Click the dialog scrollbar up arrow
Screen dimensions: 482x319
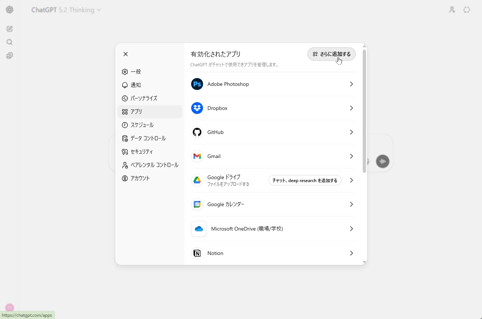click(x=364, y=46)
